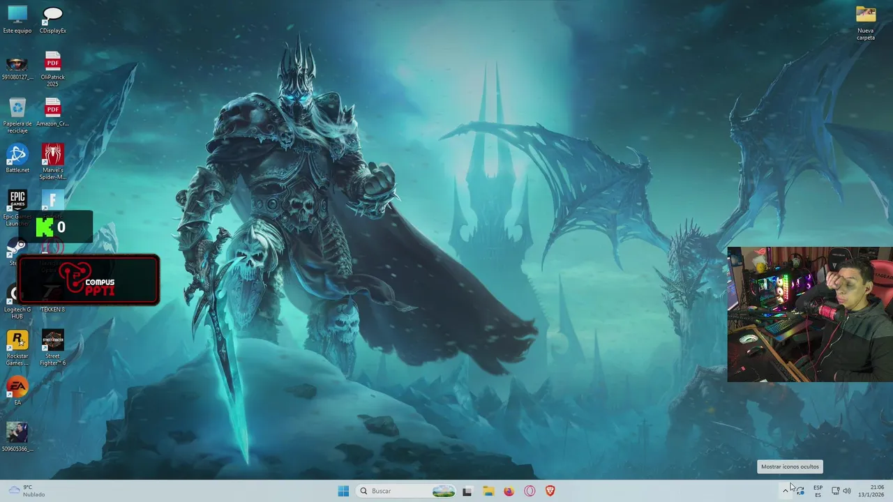Launch Brave browser from the taskbar
The height and width of the screenshot is (502, 893).
pyautogui.click(x=550, y=491)
